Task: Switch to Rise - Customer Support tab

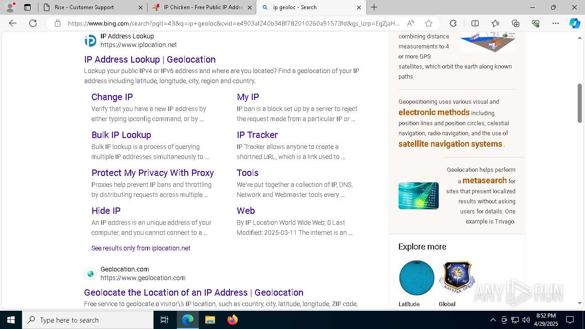Action: pos(92,7)
